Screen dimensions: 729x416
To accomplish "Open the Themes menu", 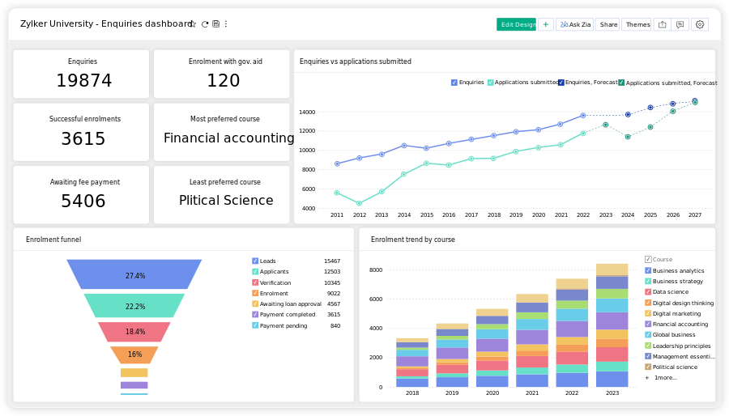I will tap(637, 24).
